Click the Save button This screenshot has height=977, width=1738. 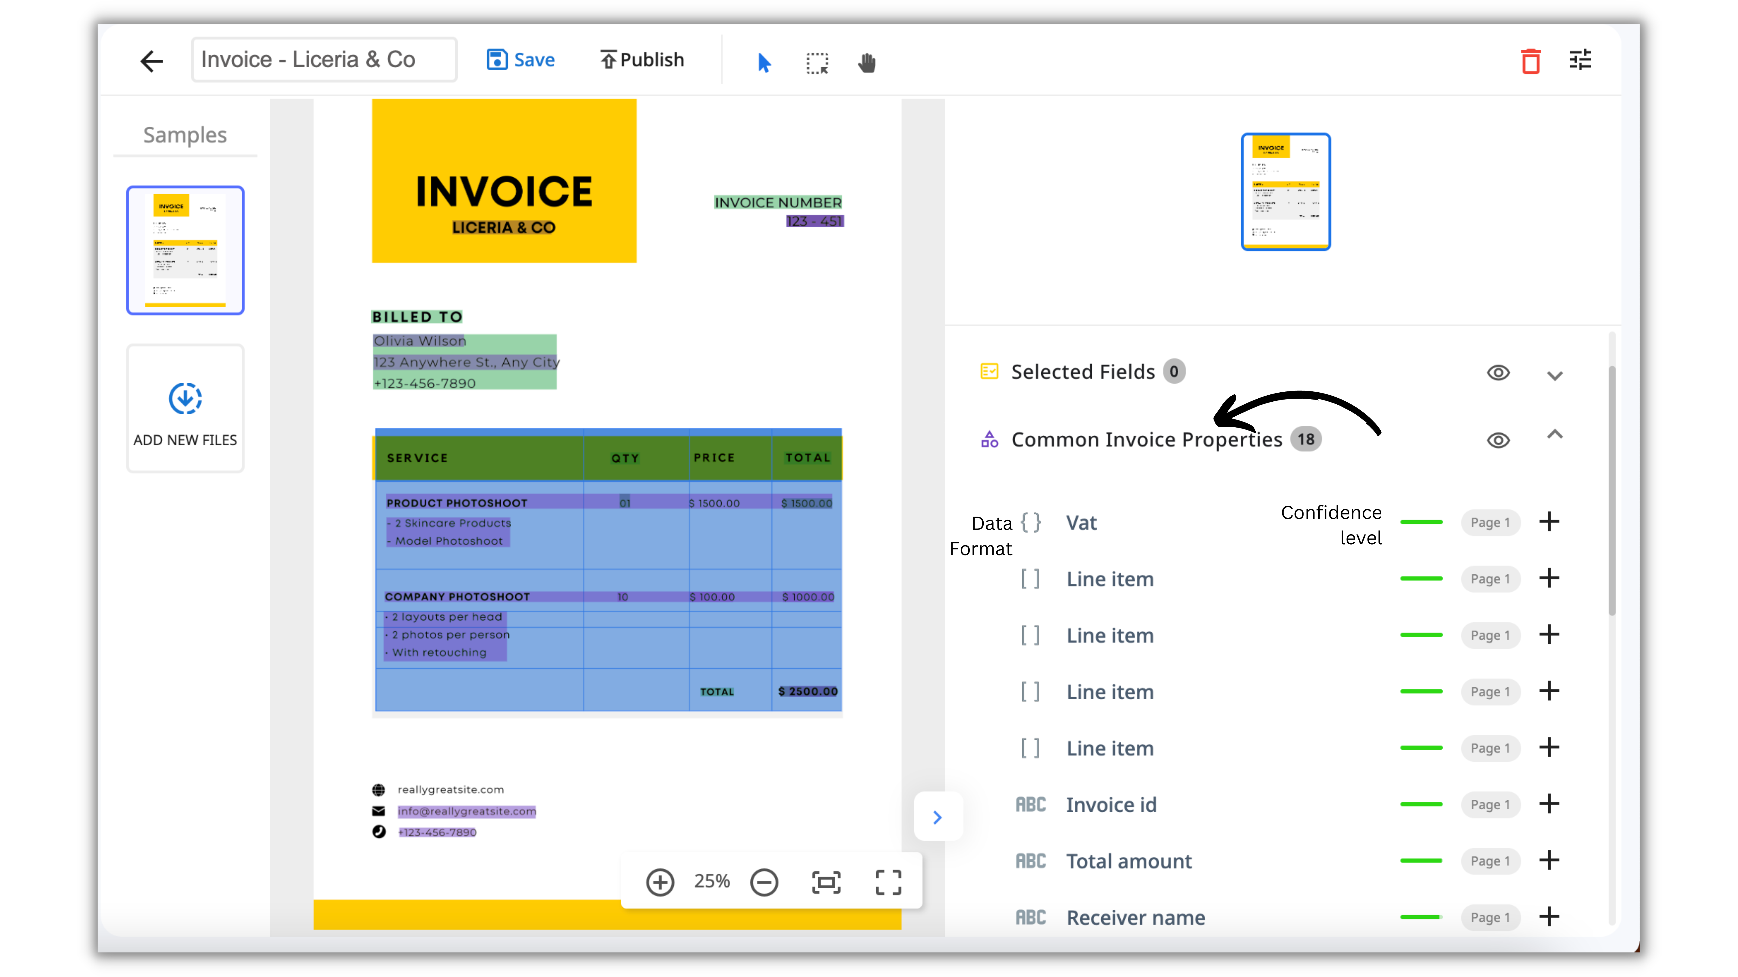pos(521,60)
